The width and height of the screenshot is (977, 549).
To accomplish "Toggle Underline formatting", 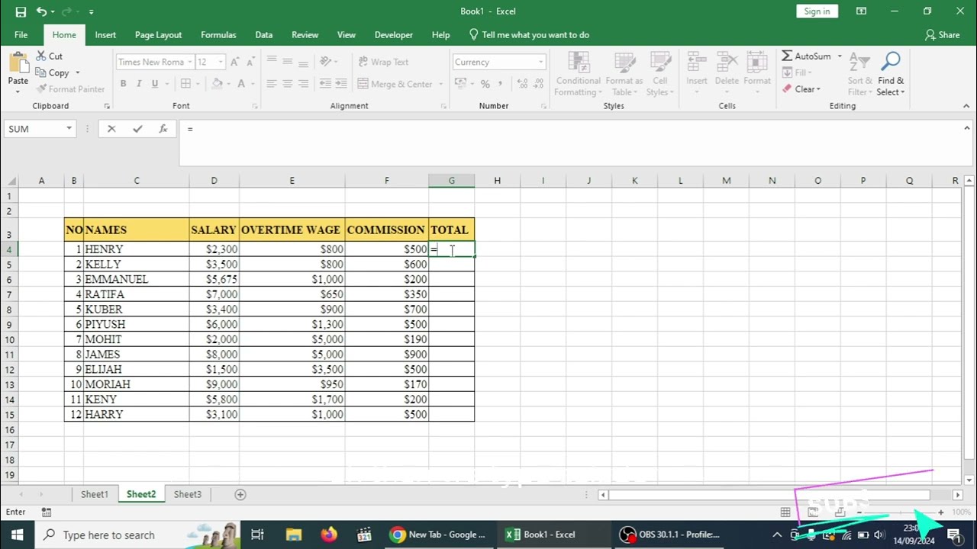I will pyautogui.click(x=155, y=84).
